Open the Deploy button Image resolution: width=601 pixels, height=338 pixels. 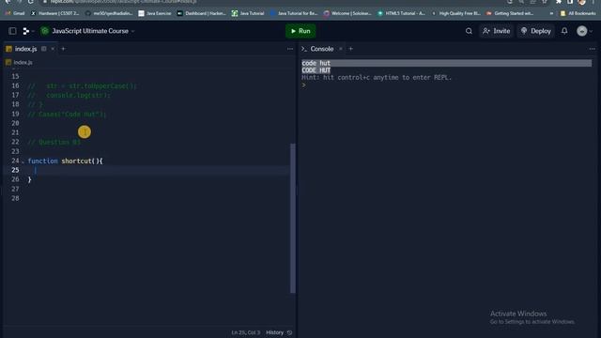tap(536, 31)
